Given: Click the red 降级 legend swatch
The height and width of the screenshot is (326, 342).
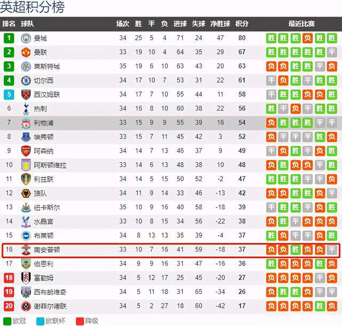Looking at the screenshot, I should tap(80, 321).
